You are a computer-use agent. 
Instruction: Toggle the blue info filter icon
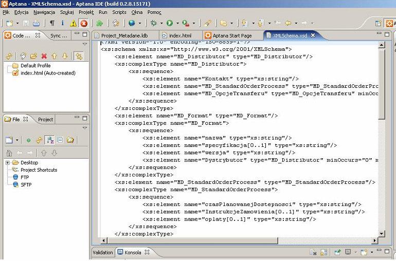(62, 23)
